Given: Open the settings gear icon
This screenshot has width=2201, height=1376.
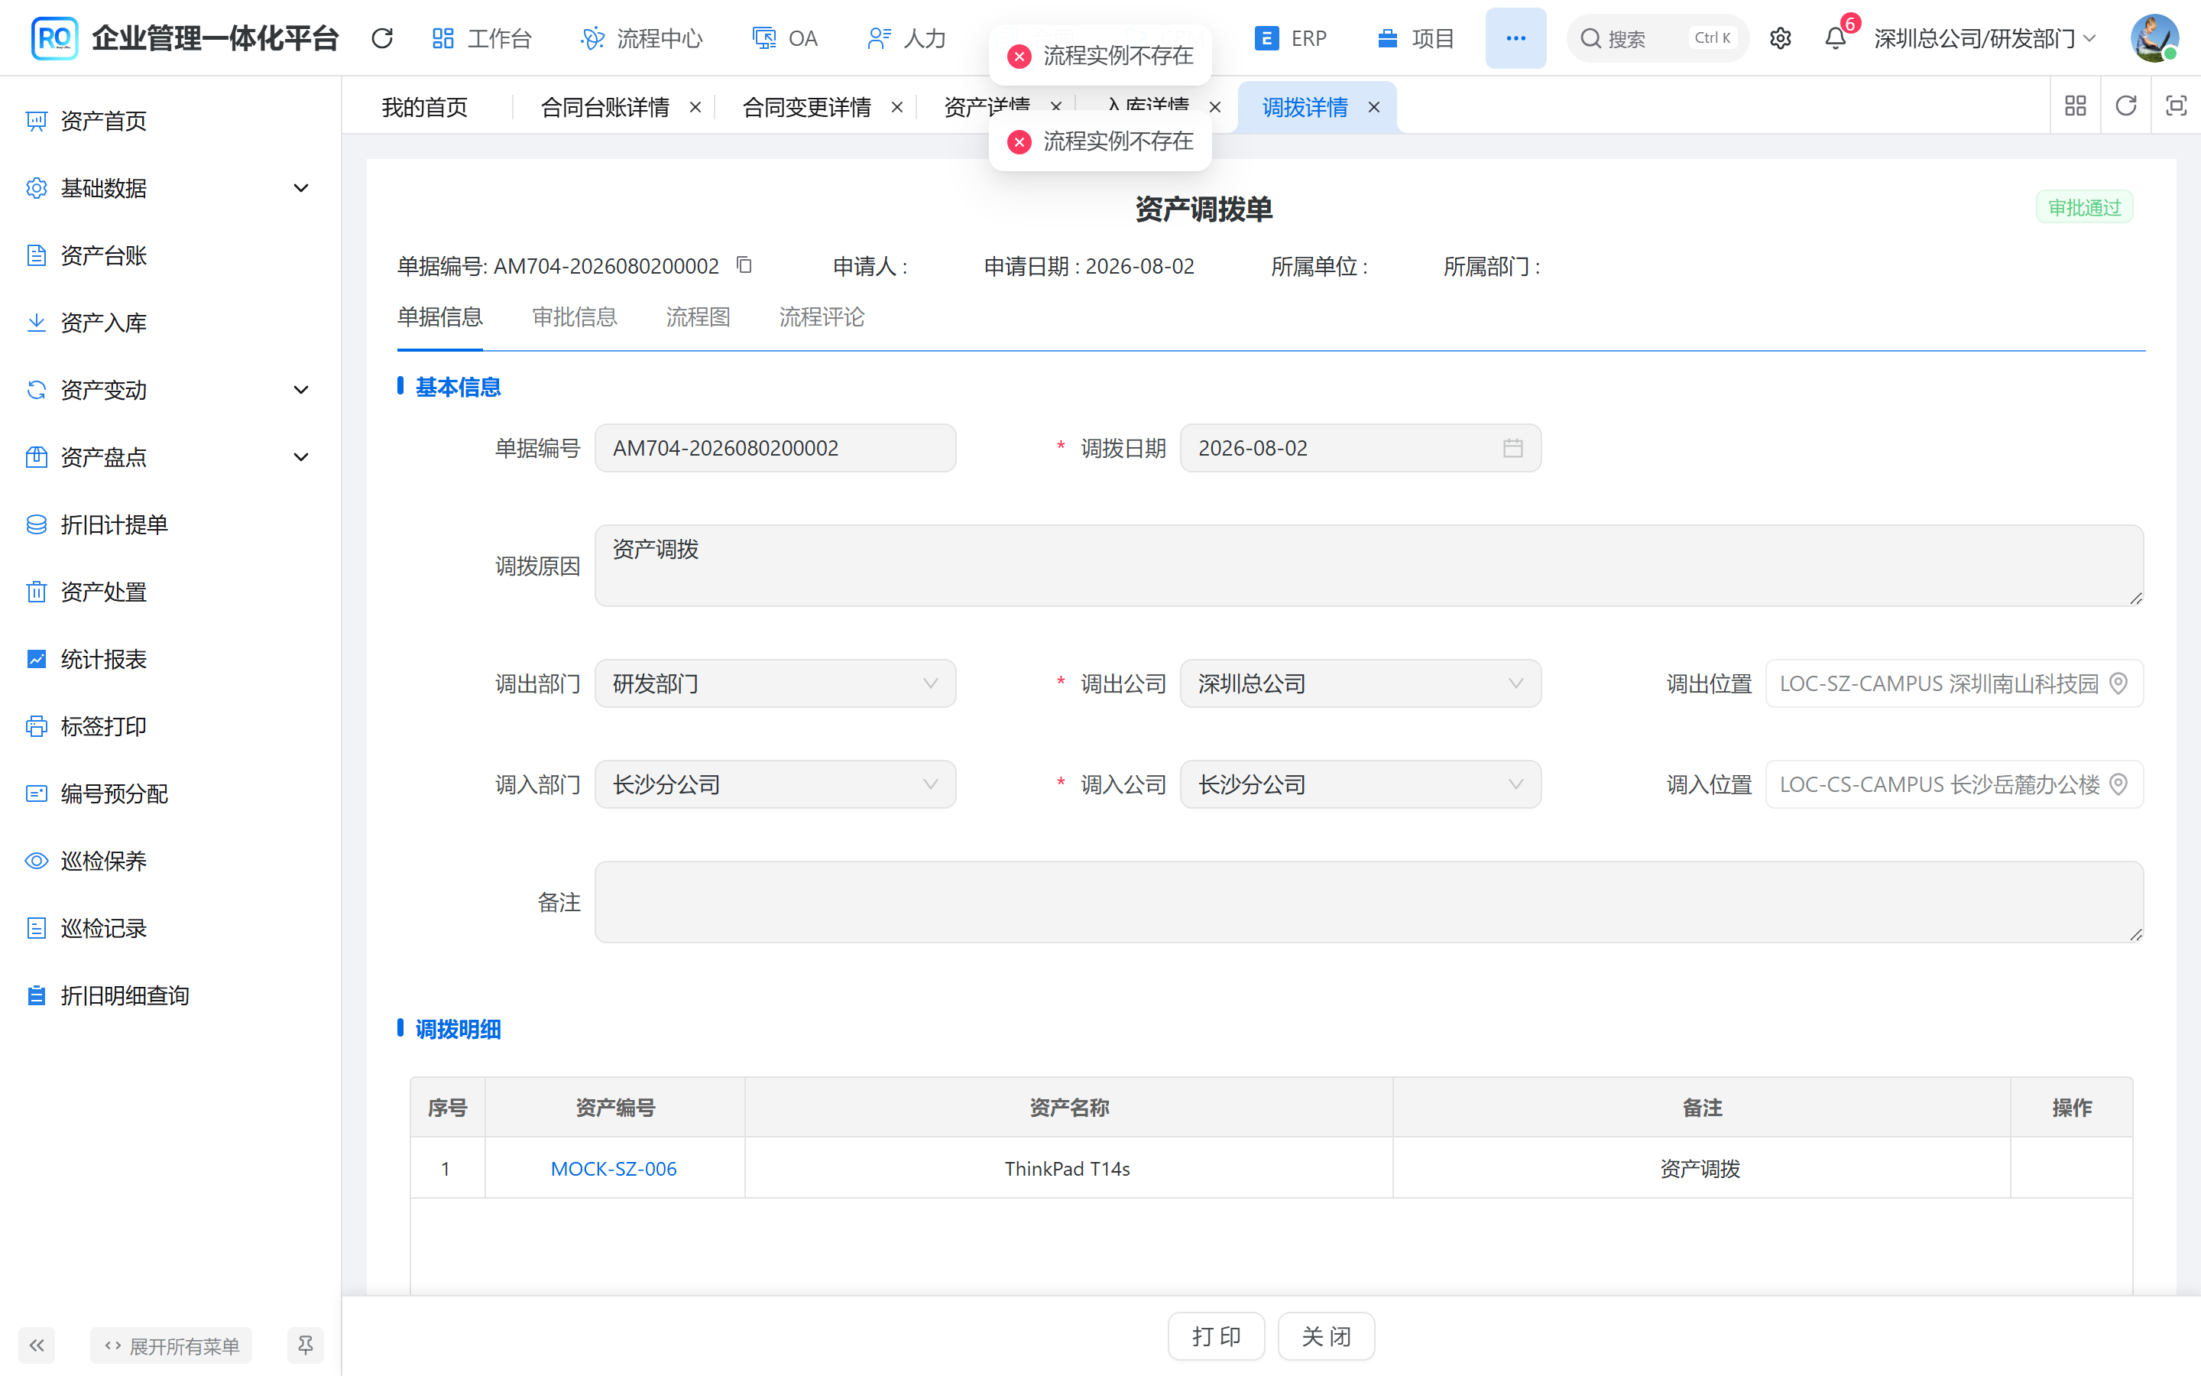Looking at the screenshot, I should click(1780, 38).
